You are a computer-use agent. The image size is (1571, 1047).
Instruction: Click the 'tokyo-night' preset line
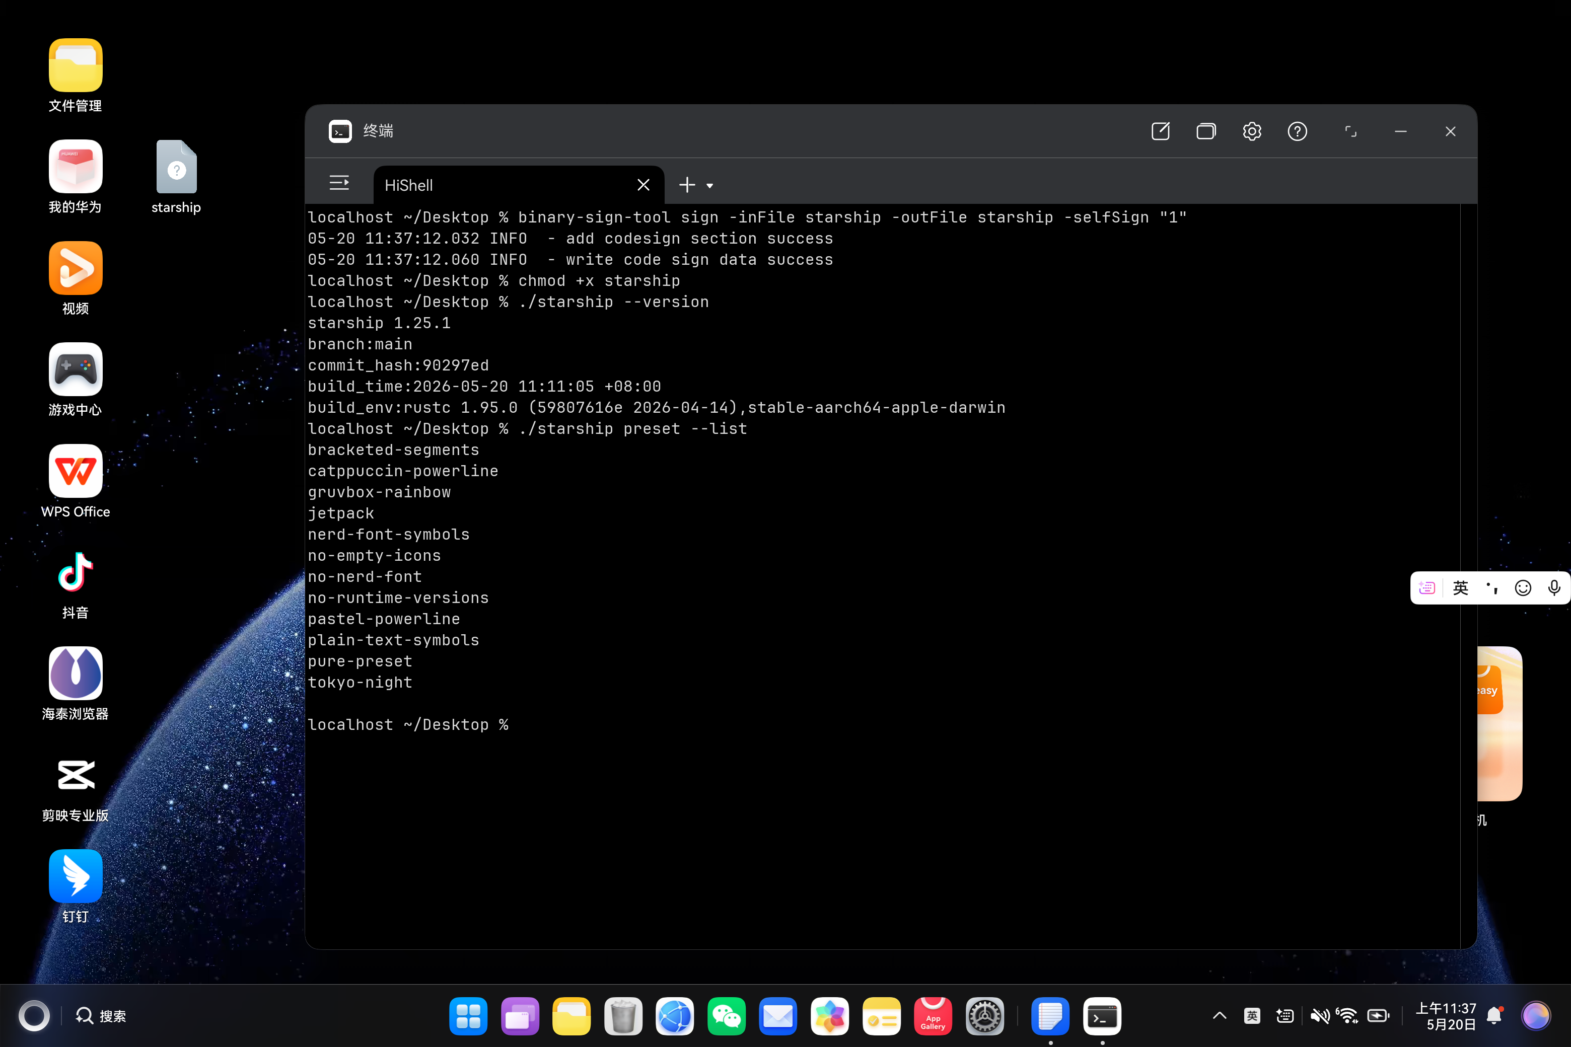360,683
